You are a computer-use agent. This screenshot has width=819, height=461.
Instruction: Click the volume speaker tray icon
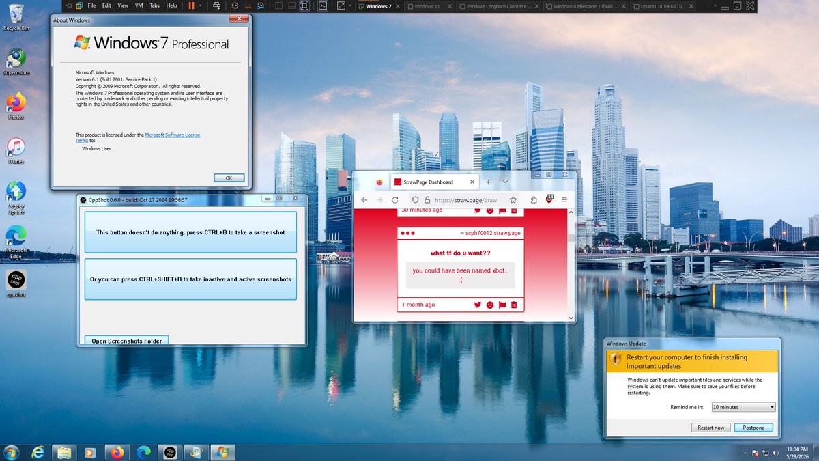(777, 453)
